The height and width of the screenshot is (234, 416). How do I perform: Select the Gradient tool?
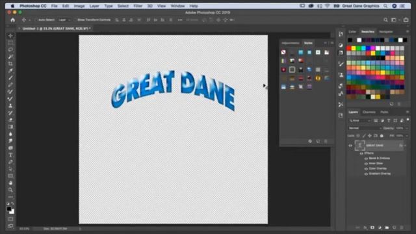tap(10, 127)
